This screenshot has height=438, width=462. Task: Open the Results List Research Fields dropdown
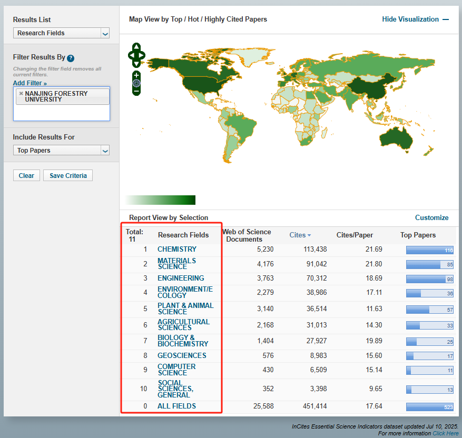[61, 33]
